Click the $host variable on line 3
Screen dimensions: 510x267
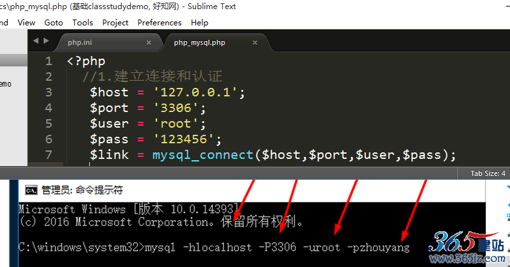109,92
